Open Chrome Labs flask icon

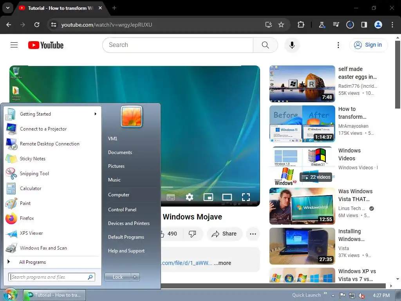(322, 25)
